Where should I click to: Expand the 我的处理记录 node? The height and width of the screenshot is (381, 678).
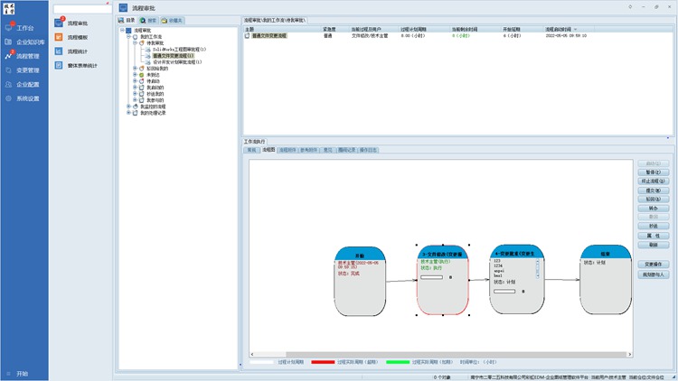129,113
